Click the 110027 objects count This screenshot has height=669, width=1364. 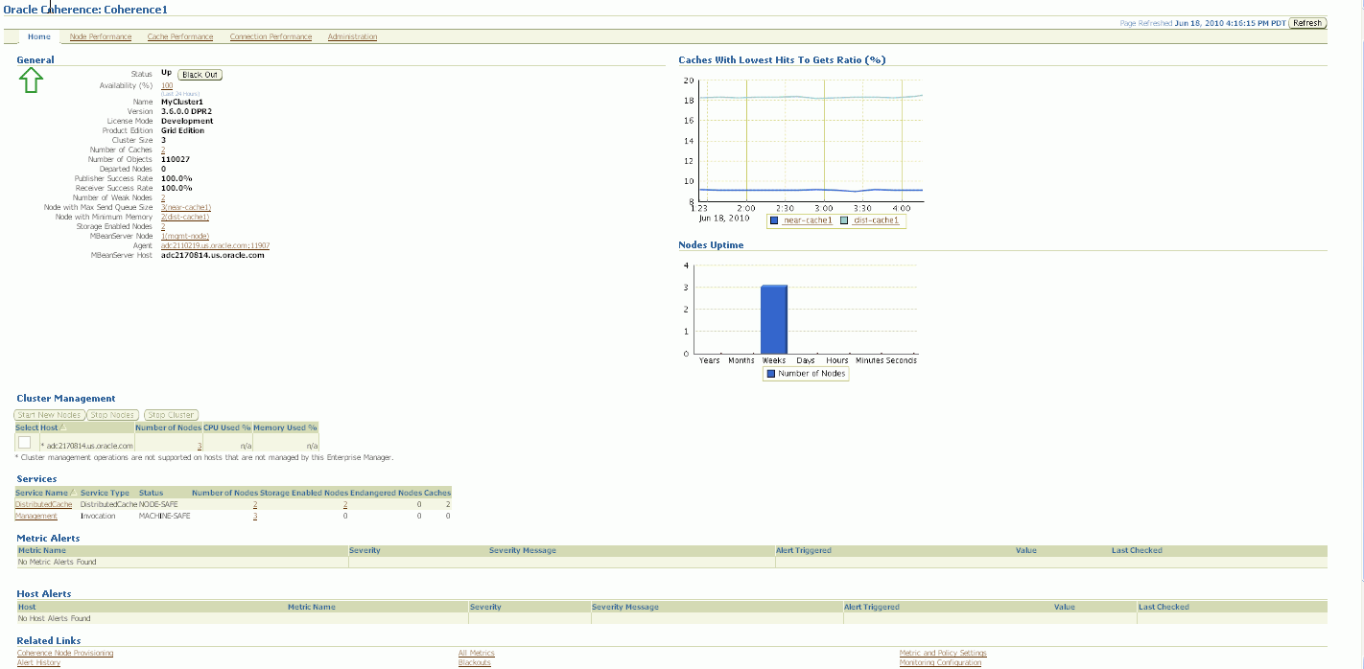[176, 160]
